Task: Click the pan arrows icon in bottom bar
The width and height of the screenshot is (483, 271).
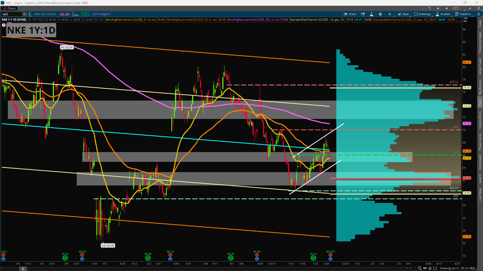Action: click(x=425, y=268)
